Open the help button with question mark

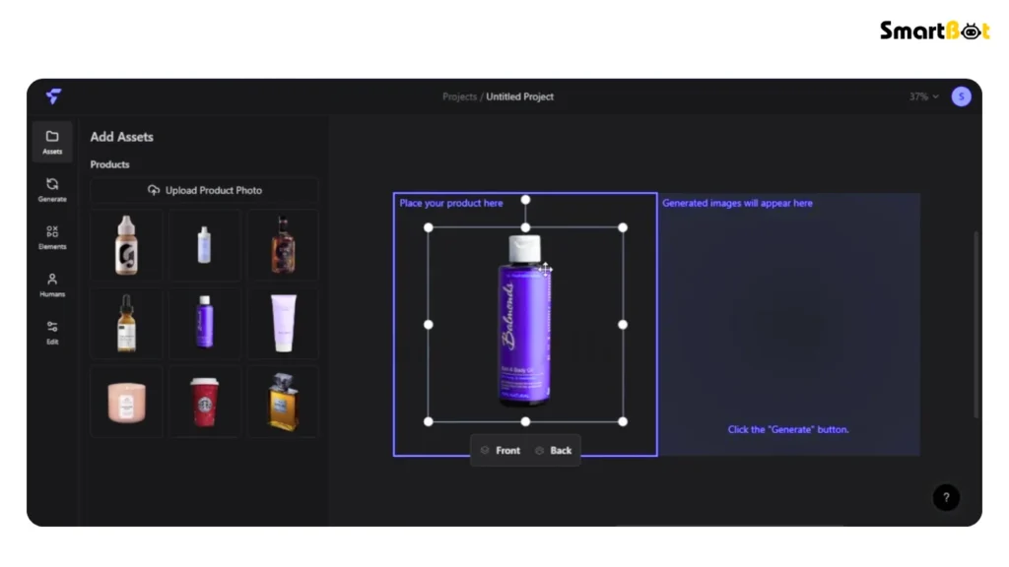tap(946, 497)
